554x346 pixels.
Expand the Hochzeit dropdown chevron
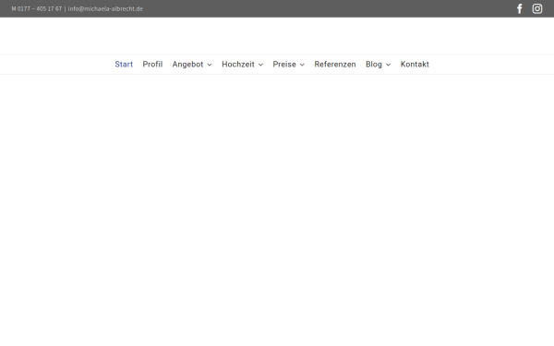tap(260, 65)
